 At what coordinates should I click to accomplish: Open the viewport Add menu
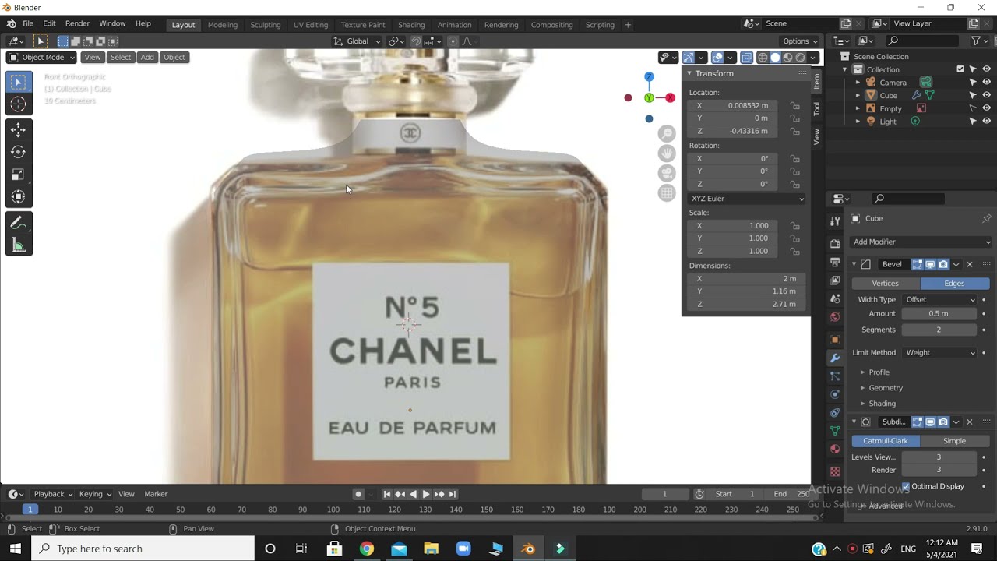(x=147, y=57)
